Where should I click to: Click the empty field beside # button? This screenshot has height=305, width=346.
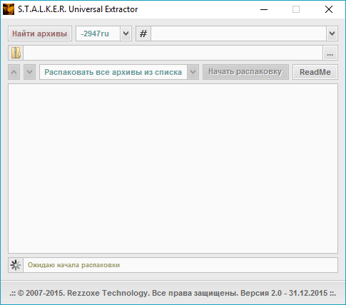(x=239, y=33)
